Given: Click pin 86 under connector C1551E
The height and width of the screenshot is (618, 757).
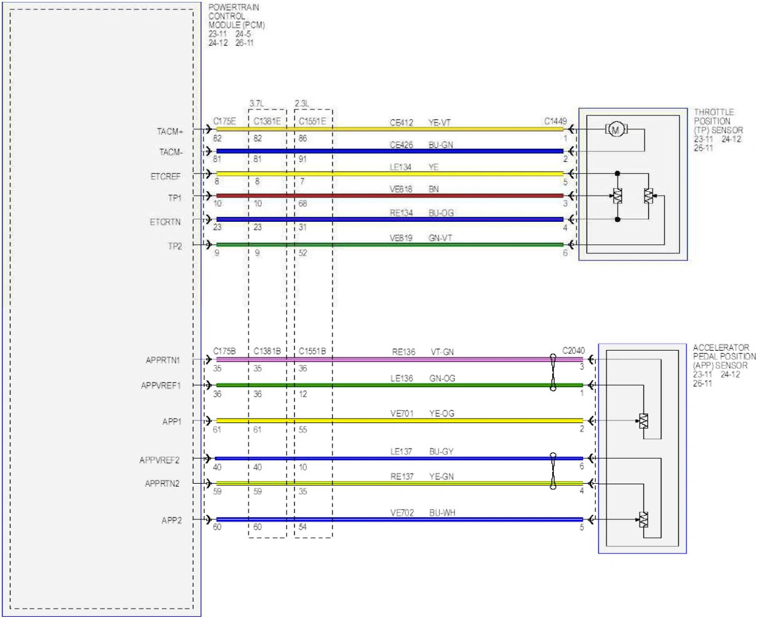Looking at the screenshot, I should [304, 138].
